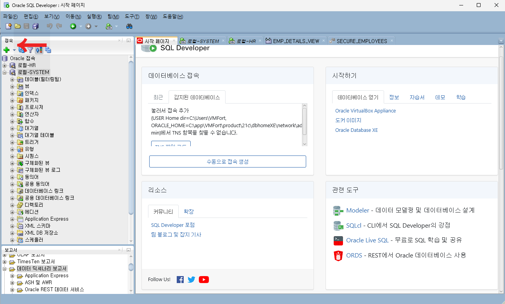This screenshot has height=304, width=505.
Task: Click the collapse all icon in connections panel
Action: pos(48,50)
